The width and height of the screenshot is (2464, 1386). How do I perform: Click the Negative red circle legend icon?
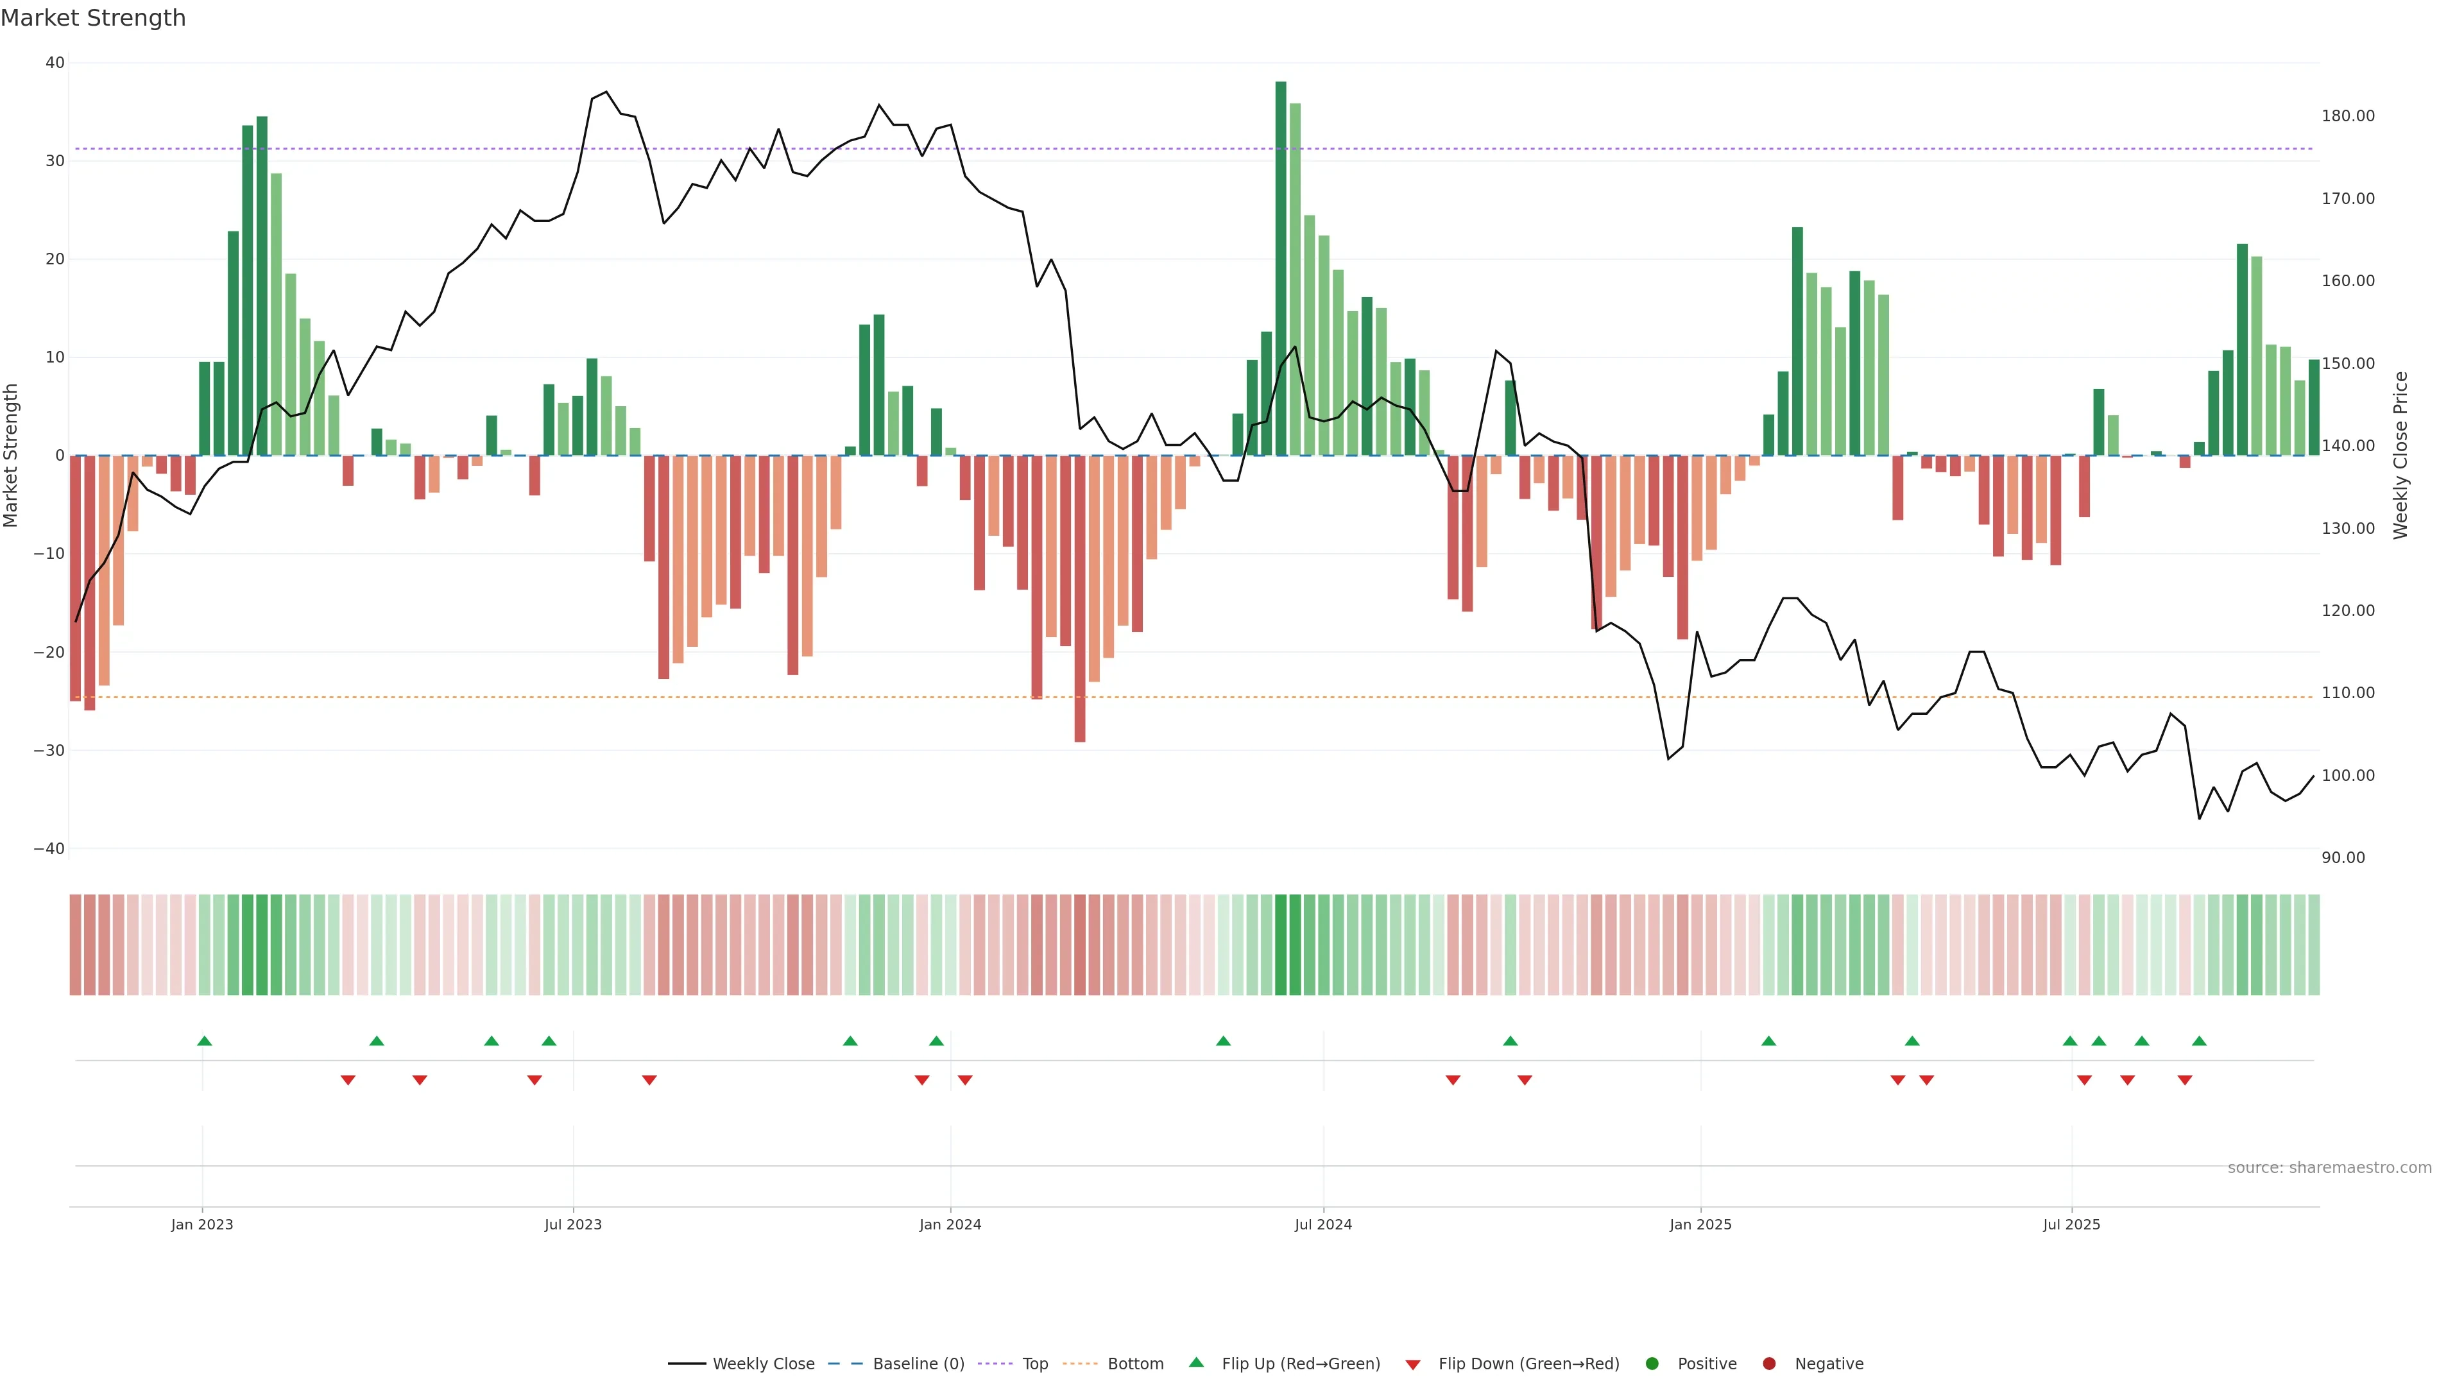click(1768, 1363)
